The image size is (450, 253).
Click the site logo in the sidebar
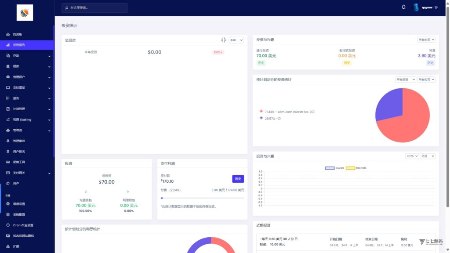(25, 13)
